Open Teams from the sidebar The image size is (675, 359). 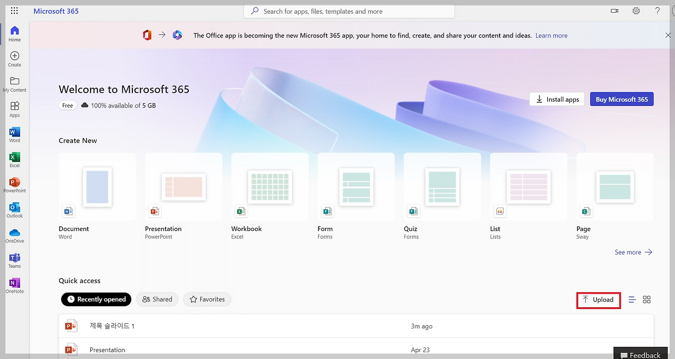pos(15,261)
